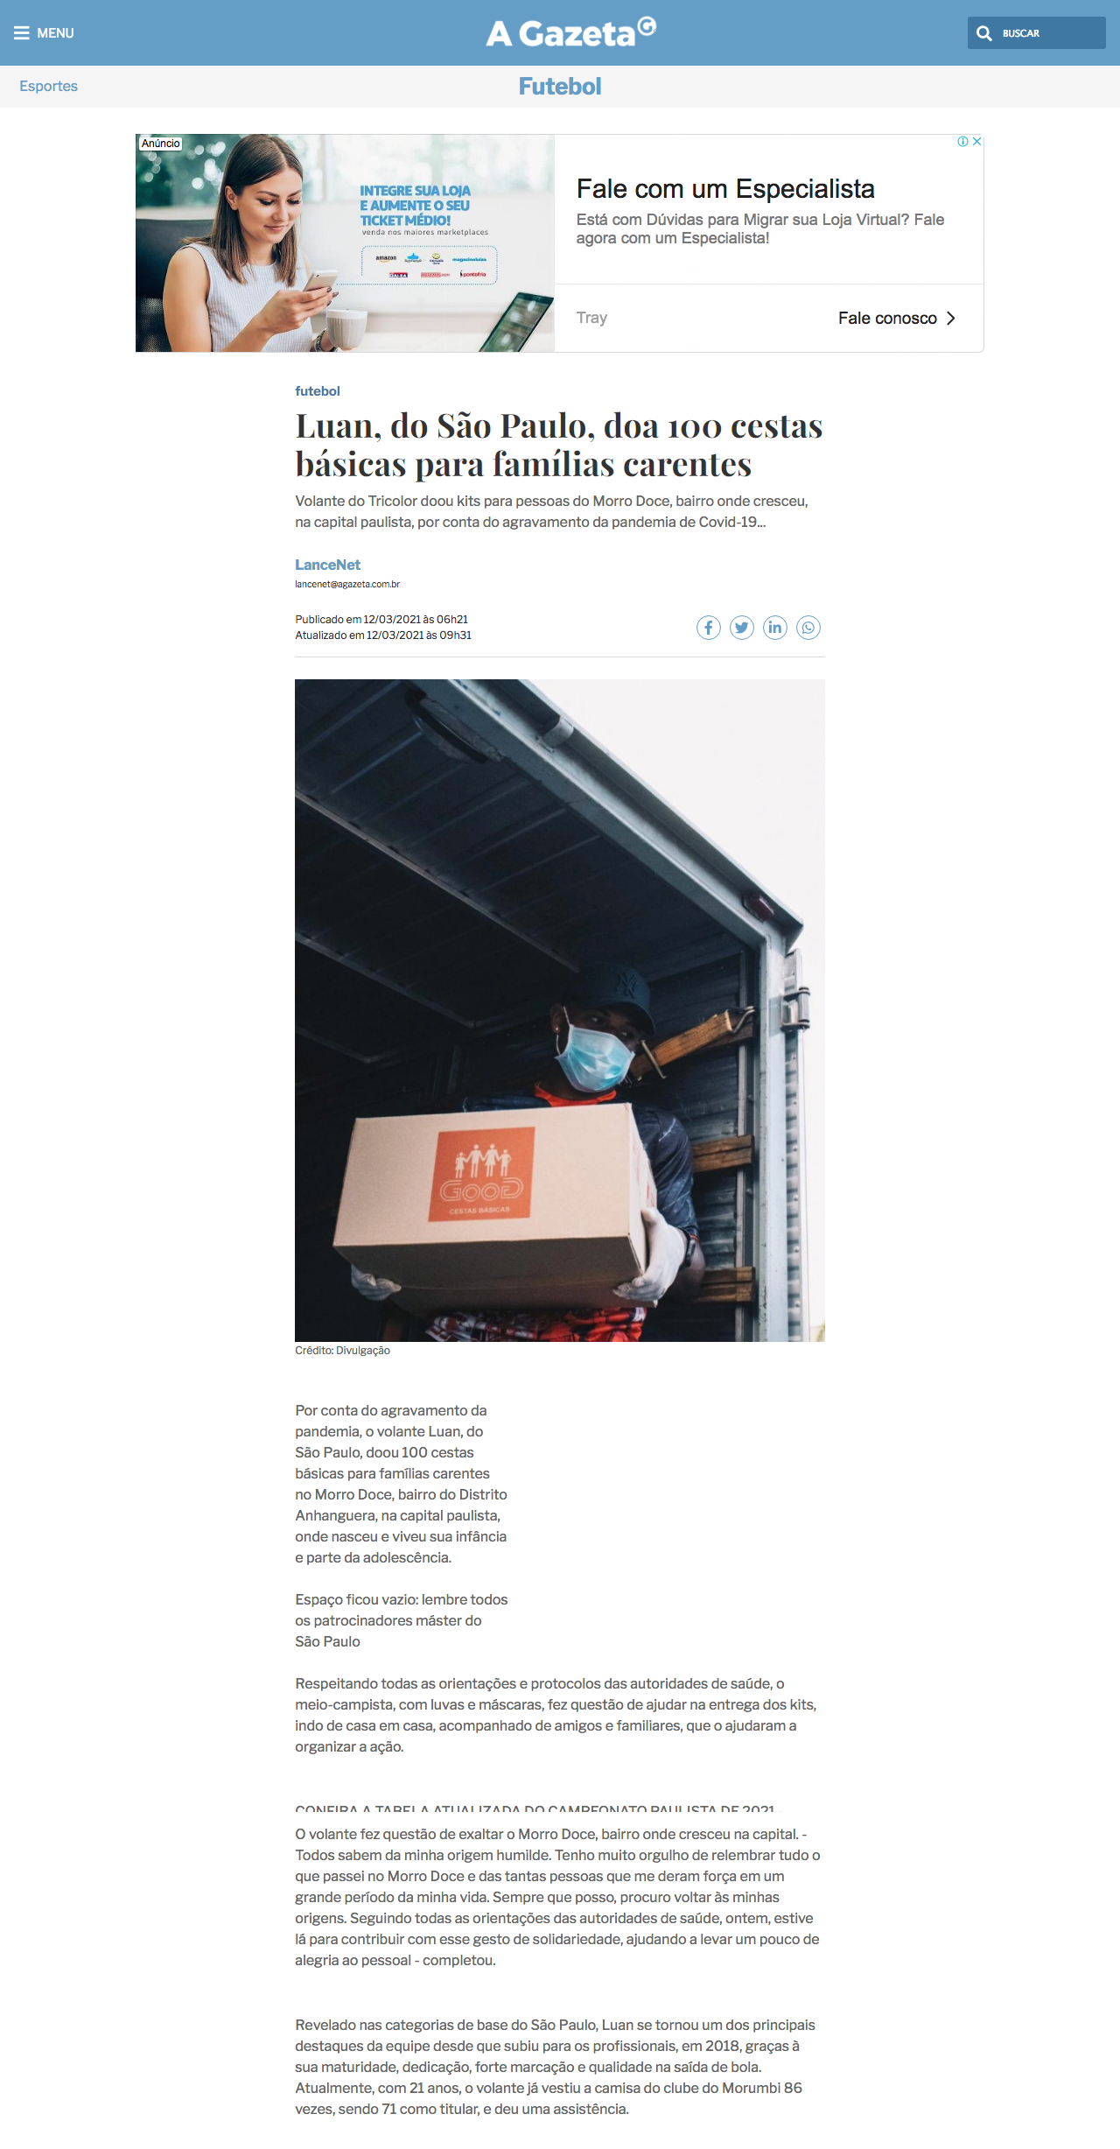Share article on Facebook
The height and width of the screenshot is (2149, 1120).
click(709, 628)
